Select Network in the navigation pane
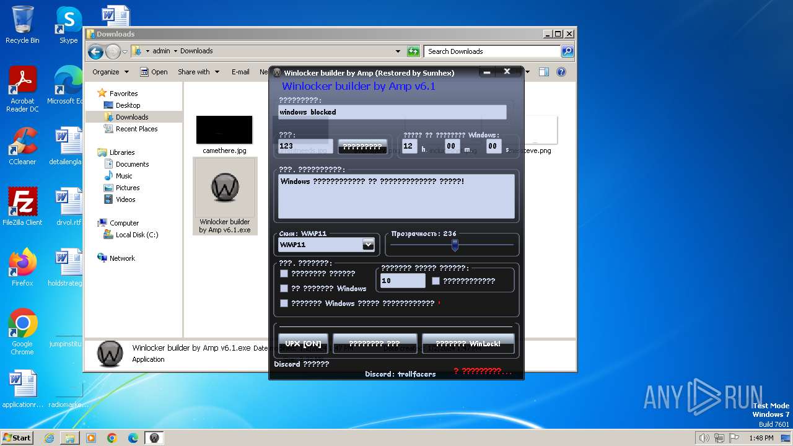Viewport: 793px width, 446px height. point(122,258)
